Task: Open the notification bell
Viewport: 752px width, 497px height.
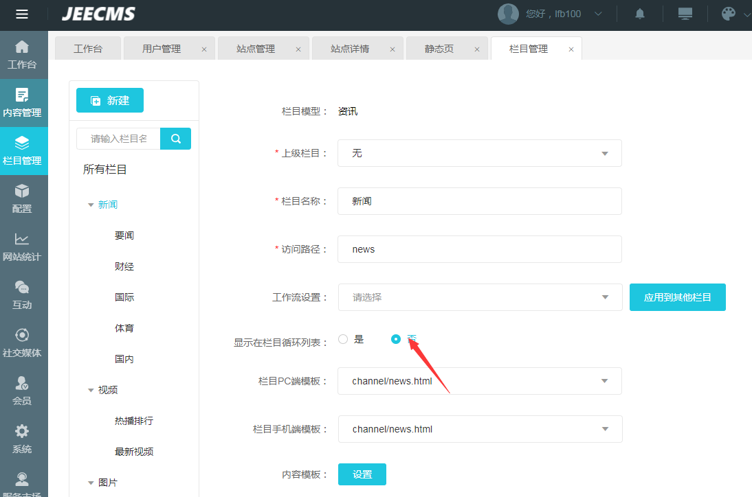Action: 640,14
